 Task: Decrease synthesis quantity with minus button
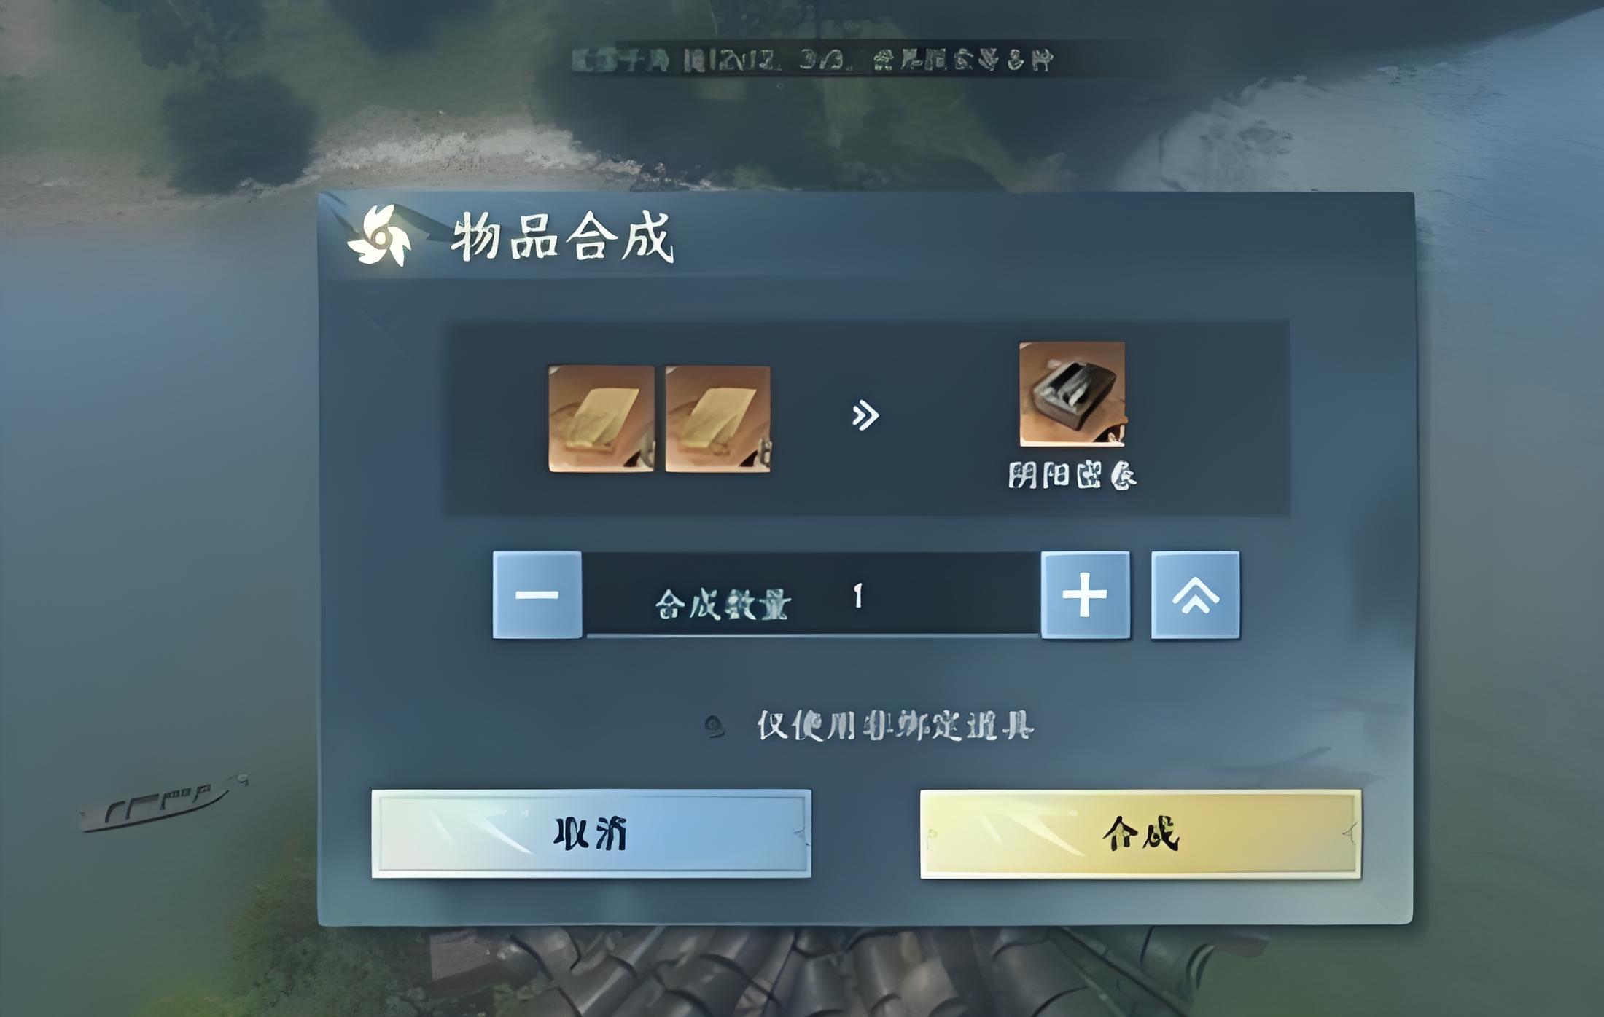(x=537, y=595)
